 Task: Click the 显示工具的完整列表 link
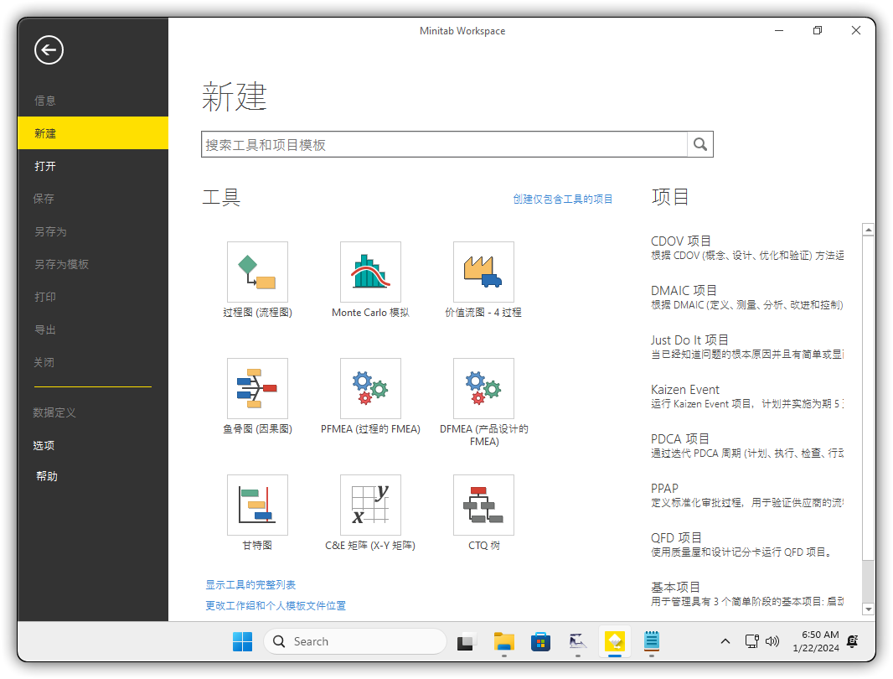(x=250, y=585)
